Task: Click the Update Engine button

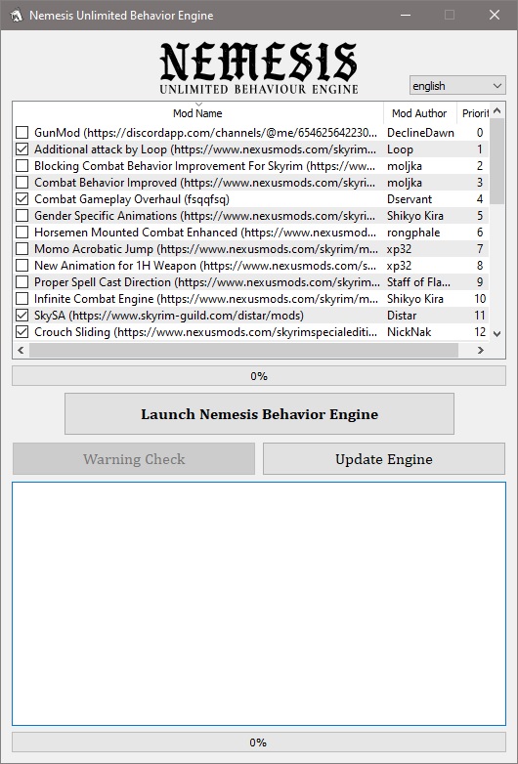Action: 384,459
